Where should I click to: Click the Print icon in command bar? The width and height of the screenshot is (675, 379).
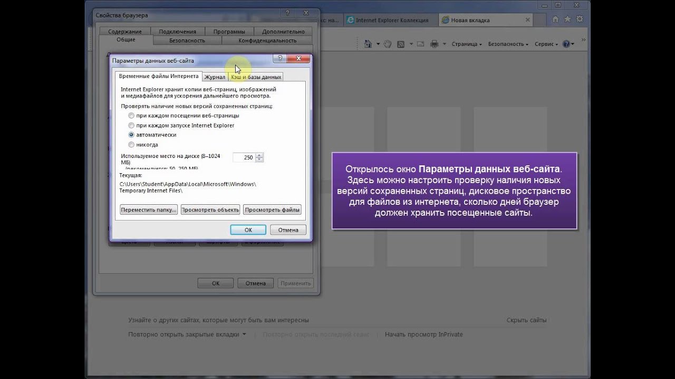click(x=435, y=44)
